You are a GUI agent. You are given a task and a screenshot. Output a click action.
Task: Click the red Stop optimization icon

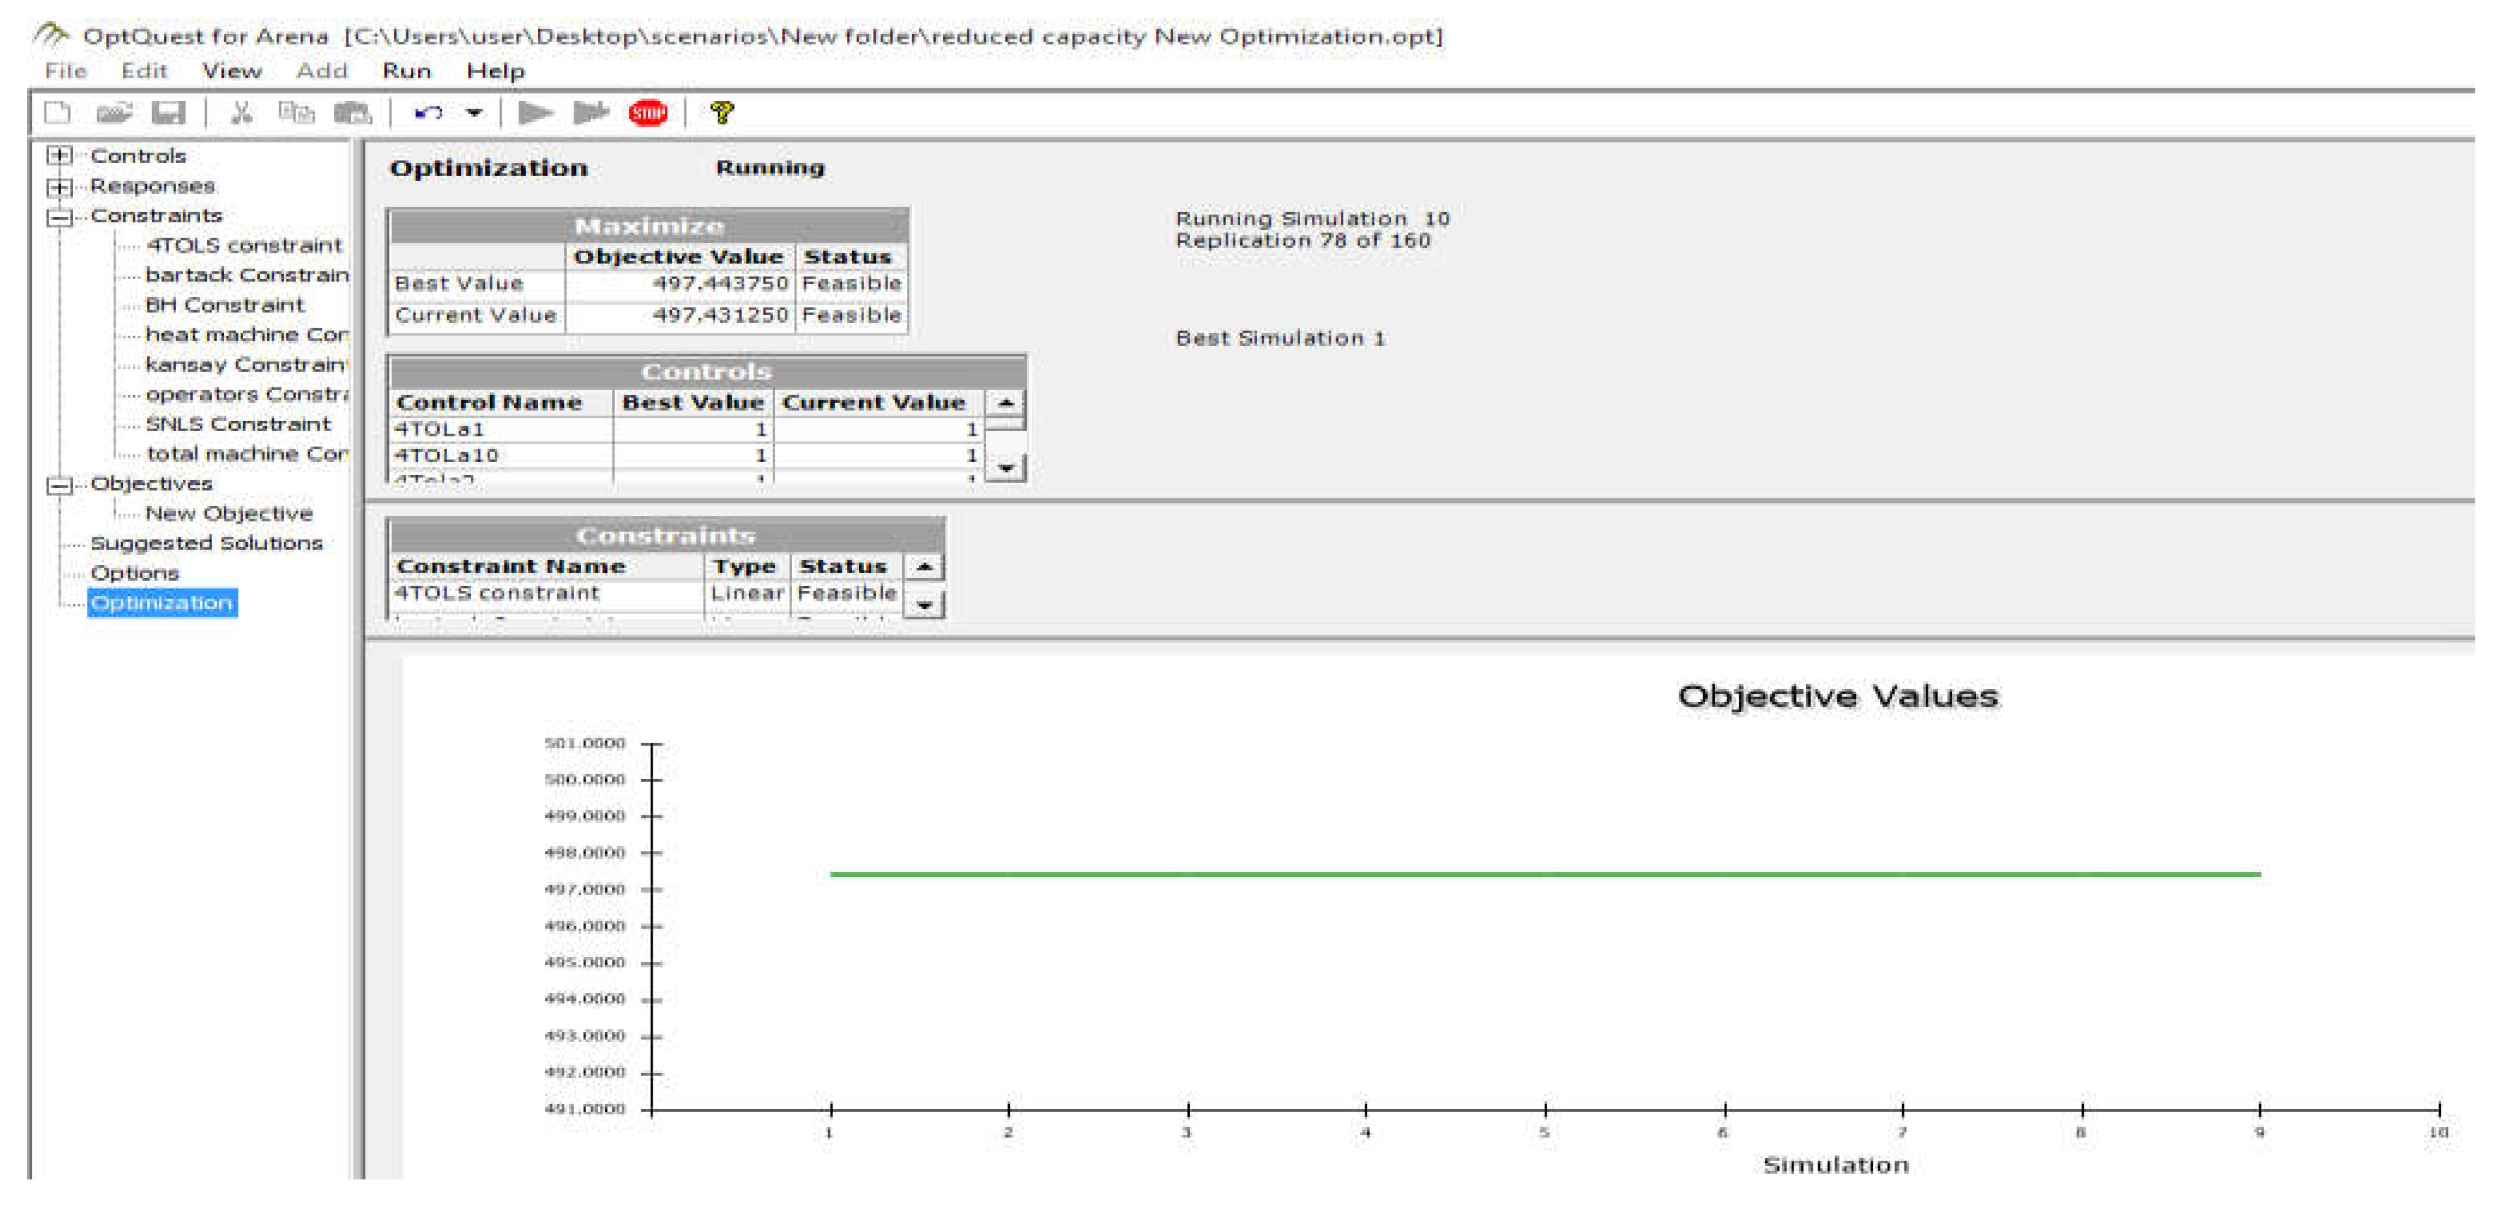coord(647,113)
